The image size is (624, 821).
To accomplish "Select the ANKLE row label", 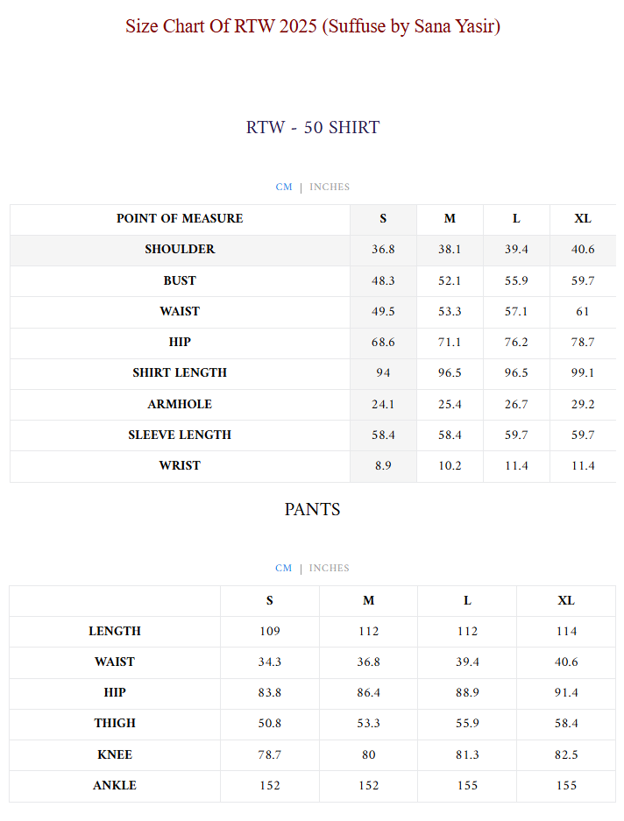I will click(x=115, y=785).
